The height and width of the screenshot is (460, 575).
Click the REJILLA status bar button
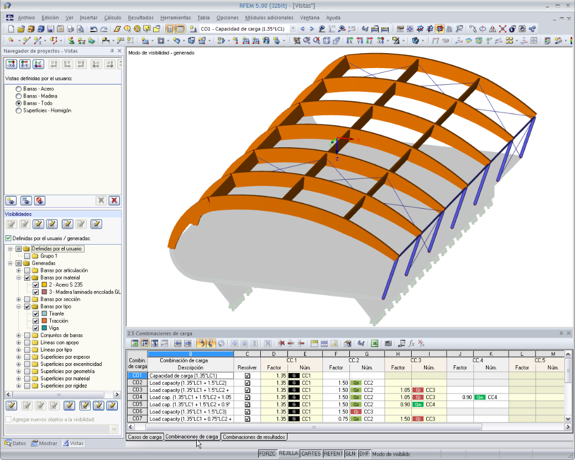[x=288, y=453]
